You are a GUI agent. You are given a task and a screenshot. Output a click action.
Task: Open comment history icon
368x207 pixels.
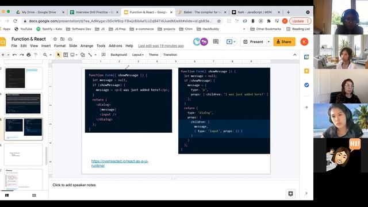tap(216, 42)
